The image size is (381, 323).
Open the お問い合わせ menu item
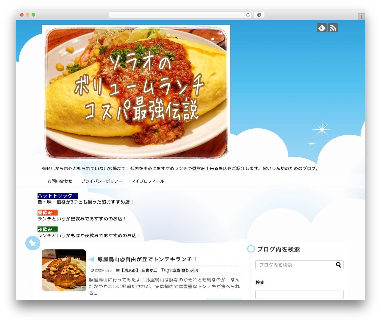(x=60, y=181)
